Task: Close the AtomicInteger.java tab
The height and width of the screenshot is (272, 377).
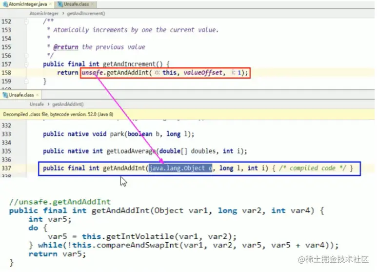Action: point(50,4)
